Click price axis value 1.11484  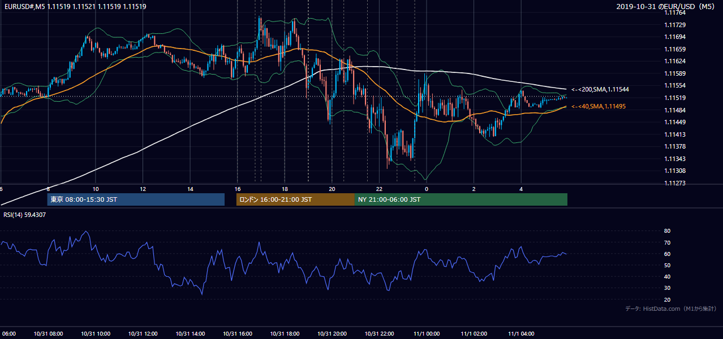pyautogui.click(x=674, y=110)
